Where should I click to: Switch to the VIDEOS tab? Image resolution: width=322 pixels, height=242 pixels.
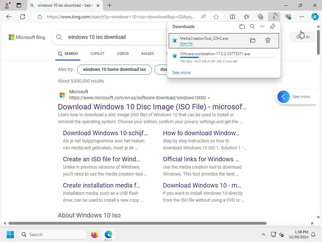pos(123,54)
